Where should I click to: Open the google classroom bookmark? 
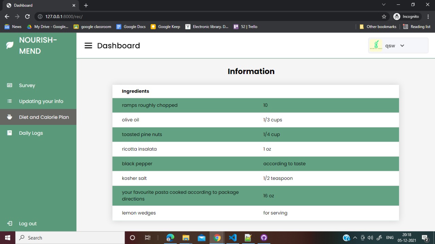point(92,26)
